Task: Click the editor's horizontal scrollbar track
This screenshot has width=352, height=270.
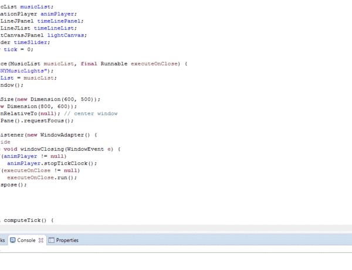Action: 176,228
